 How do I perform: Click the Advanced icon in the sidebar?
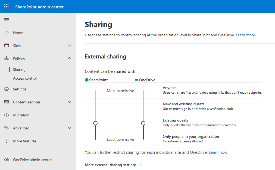pos(6,128)
